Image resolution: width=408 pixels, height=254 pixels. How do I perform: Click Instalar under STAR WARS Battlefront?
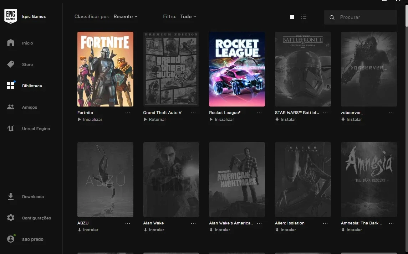(x=285, y=119)
